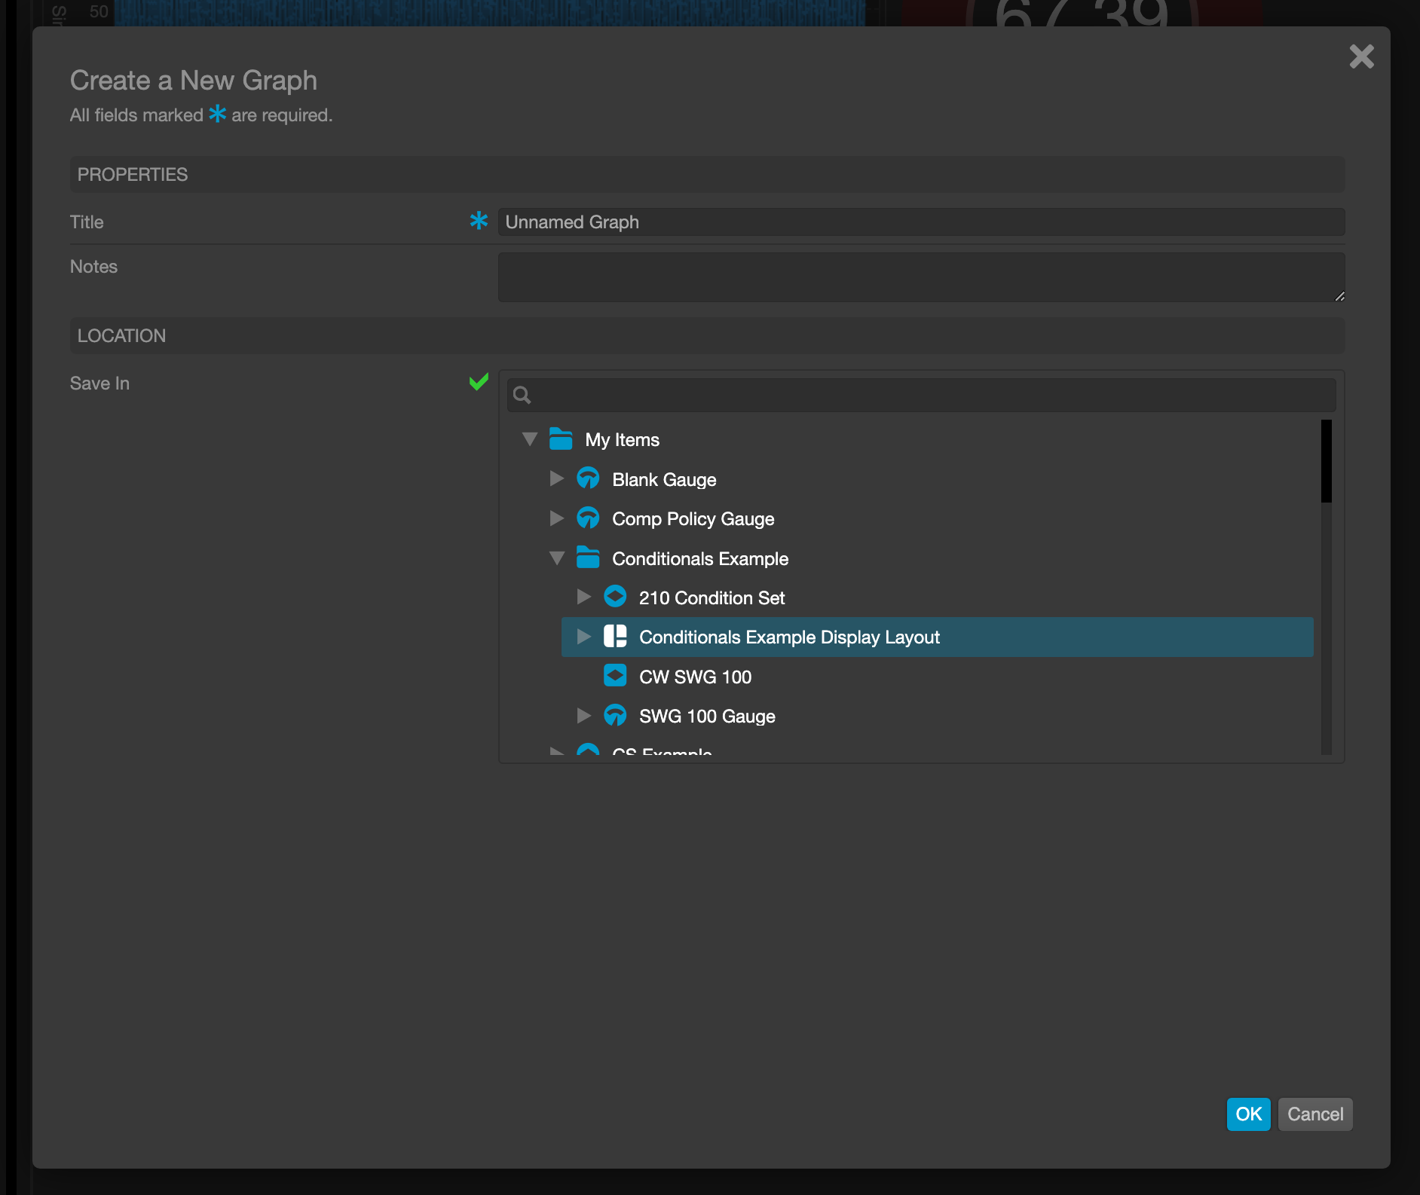Click the Conditionals Example folder icon
Image resolution: width=1420 pixels, height=1195 pixels.
click(589, 558)
